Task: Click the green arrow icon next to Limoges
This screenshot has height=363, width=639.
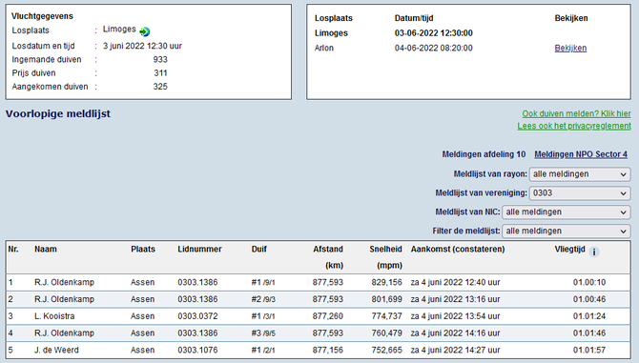Action: 145,31
